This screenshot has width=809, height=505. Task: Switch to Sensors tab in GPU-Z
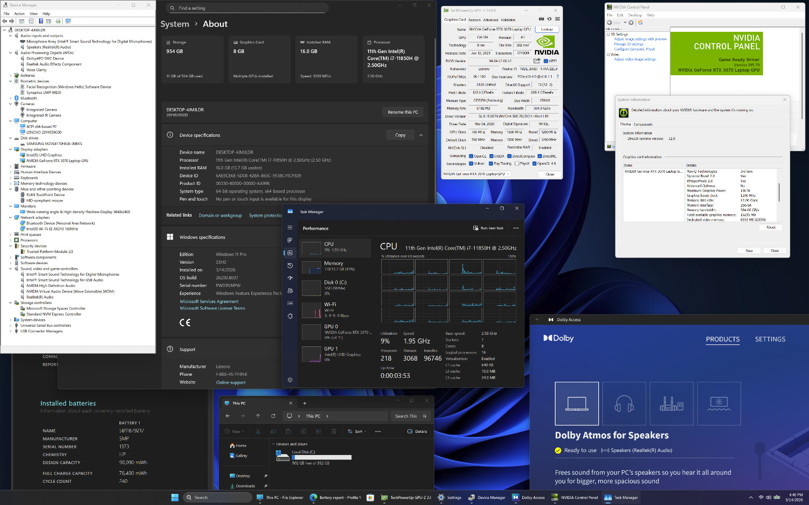coord(474,20)
